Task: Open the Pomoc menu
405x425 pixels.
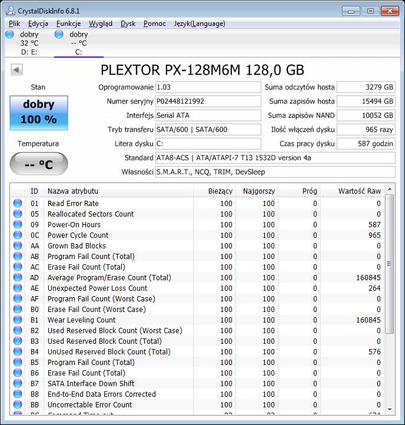Action: [154, 24]
